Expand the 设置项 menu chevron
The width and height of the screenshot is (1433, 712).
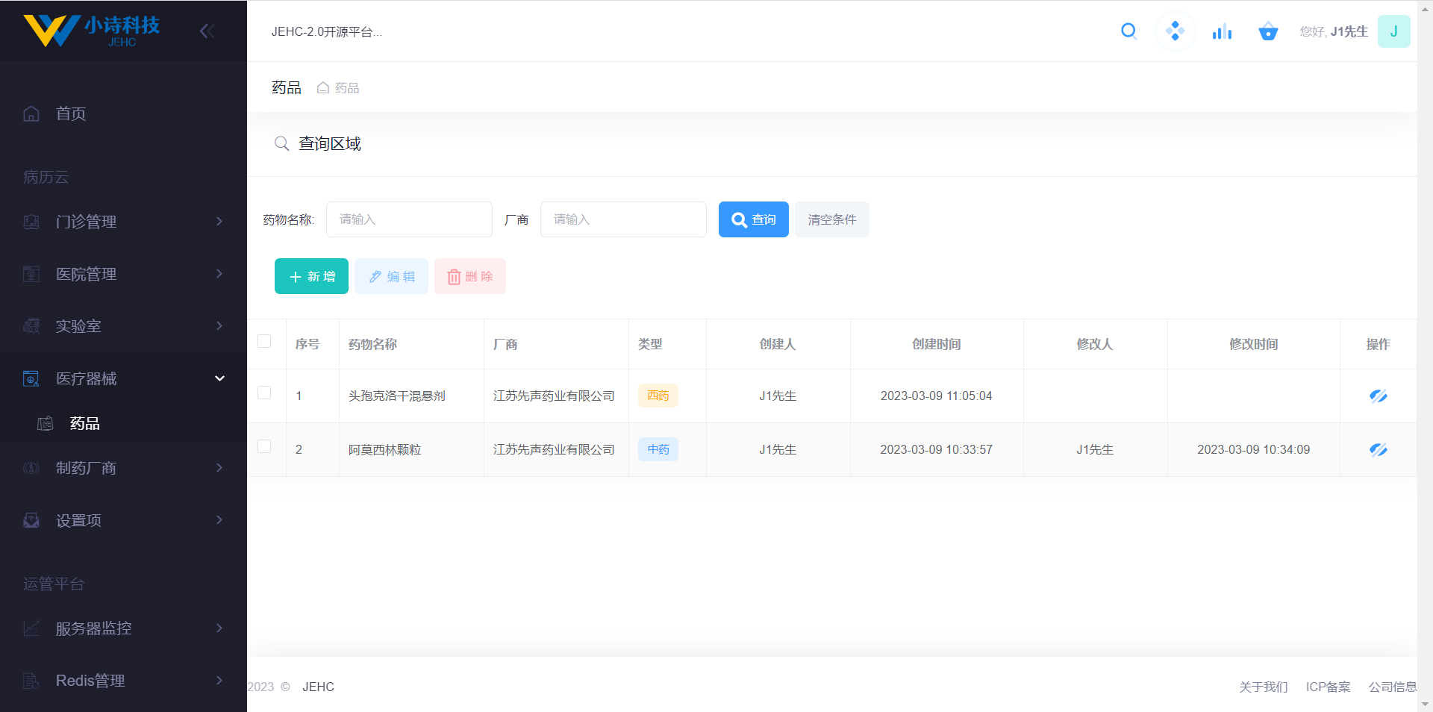tap(219, 519)
